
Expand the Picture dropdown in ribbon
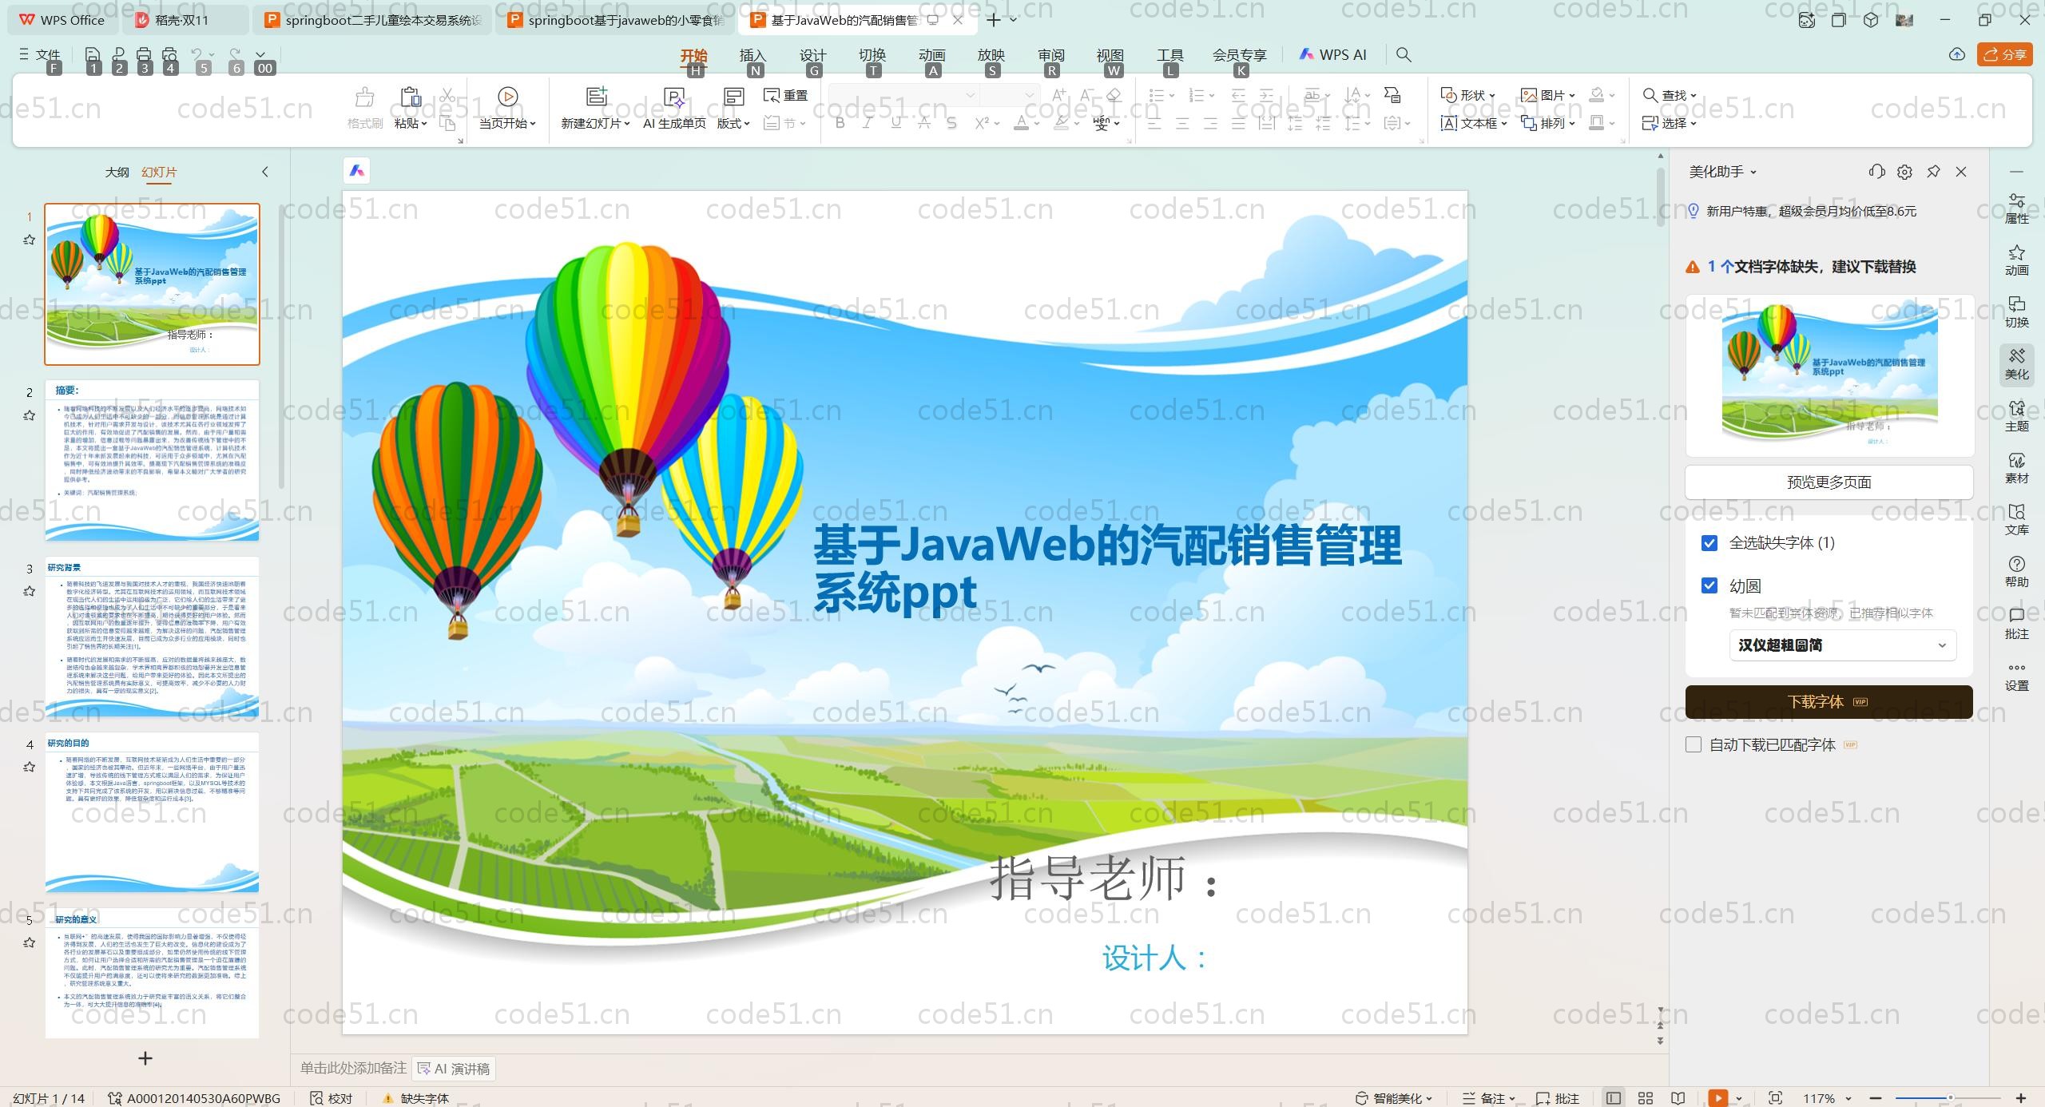[x=1572, y=96]
